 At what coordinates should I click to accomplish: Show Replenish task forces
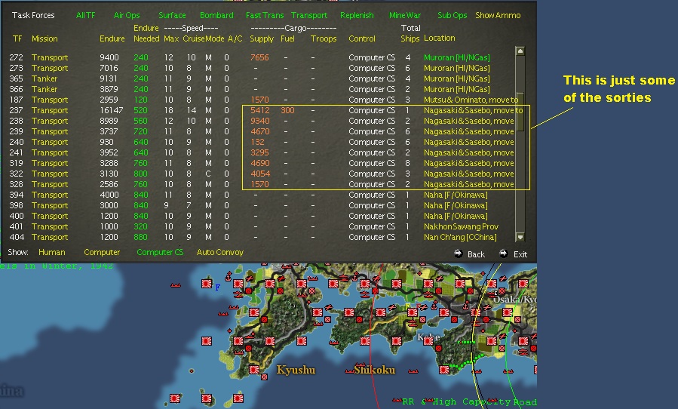tap(357, 15)
